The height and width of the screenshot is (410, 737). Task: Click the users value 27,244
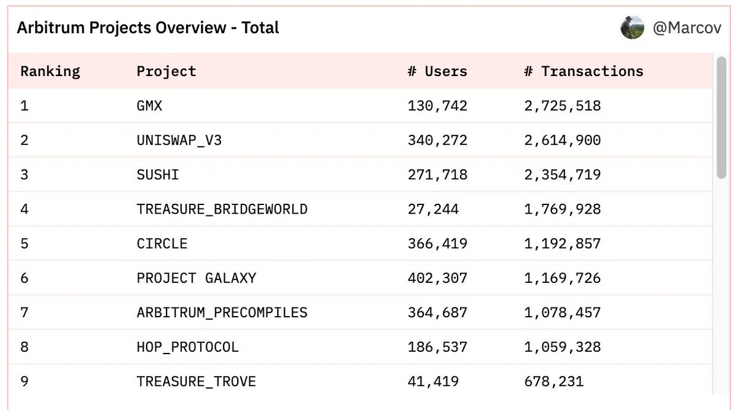pos(433,209)
